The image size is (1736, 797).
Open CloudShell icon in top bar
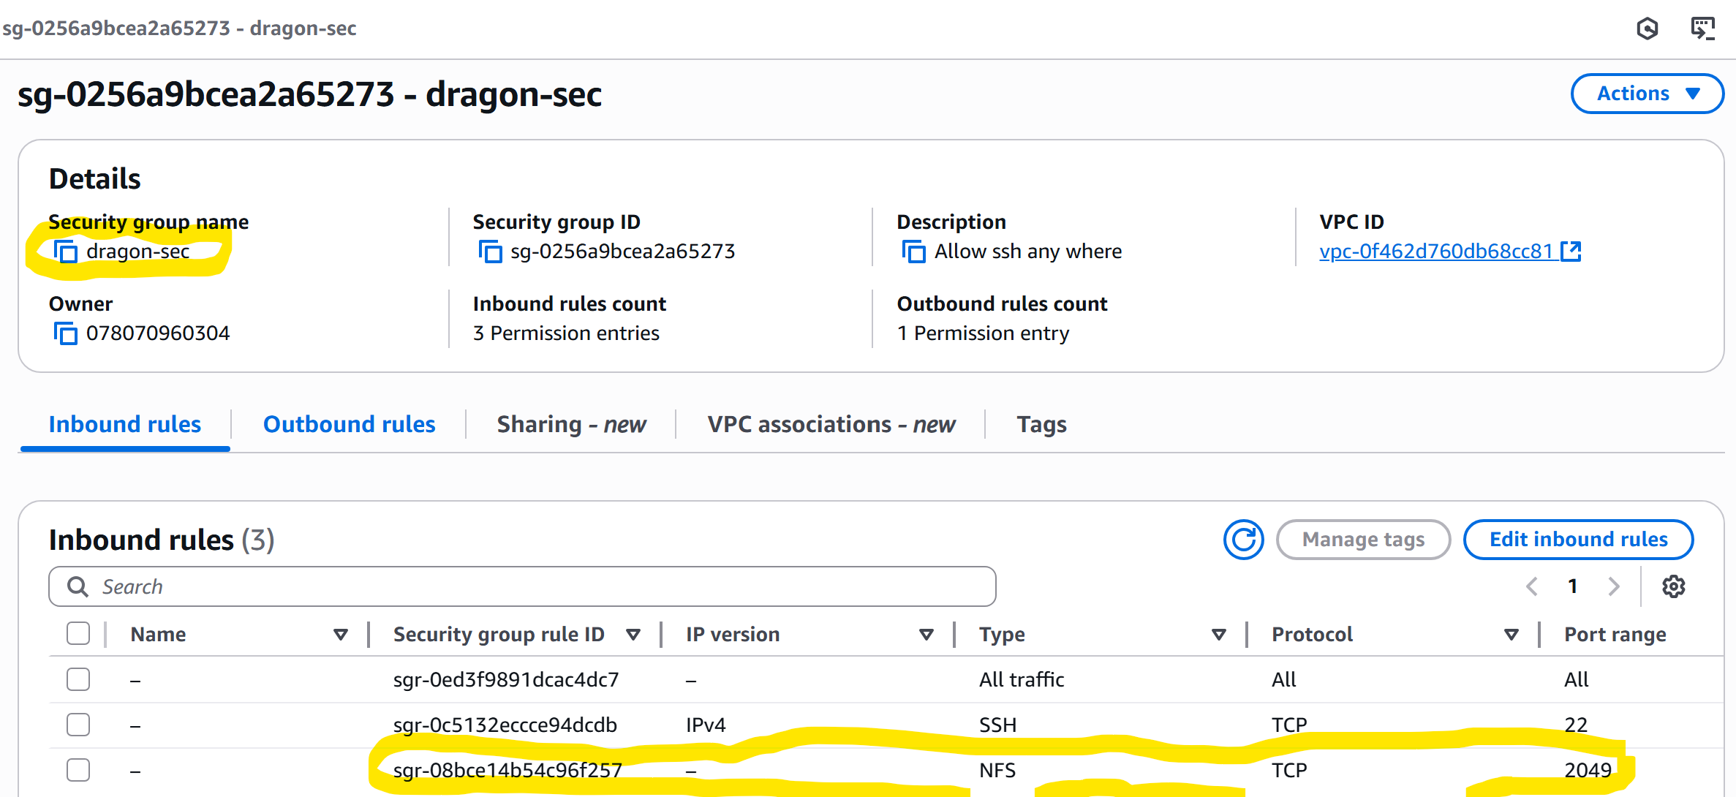[1703, 29]
